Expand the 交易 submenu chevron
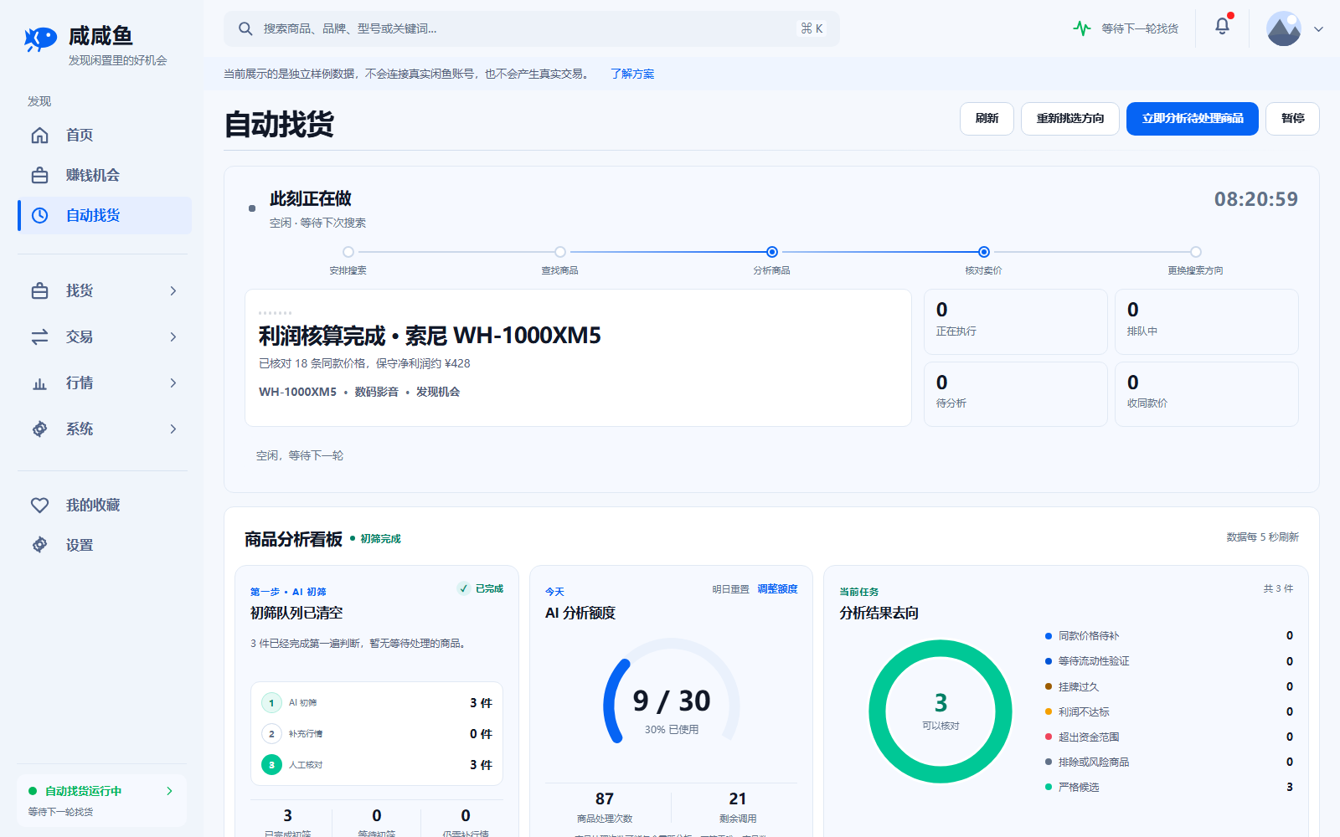1340x837 pixels. coord(173,336)
